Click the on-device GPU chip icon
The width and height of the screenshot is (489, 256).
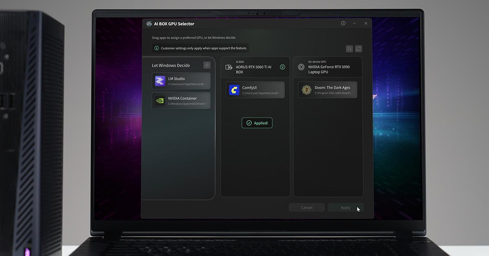(301, 67)
